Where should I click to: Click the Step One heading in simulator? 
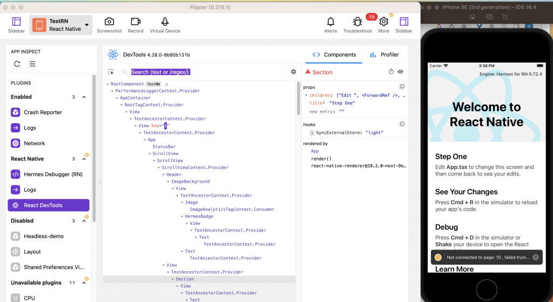[x=451, y=157]
